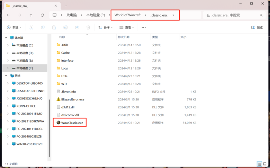Image resolution: width=270 pixels, height=168 pixels.
Task: Click the Delete trash icon
Action: pyautogui.click(x=88, y=27)
